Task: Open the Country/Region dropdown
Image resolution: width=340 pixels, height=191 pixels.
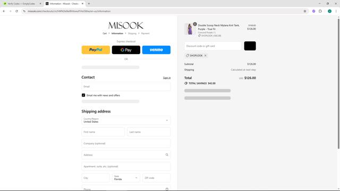Action: (126, 120)
